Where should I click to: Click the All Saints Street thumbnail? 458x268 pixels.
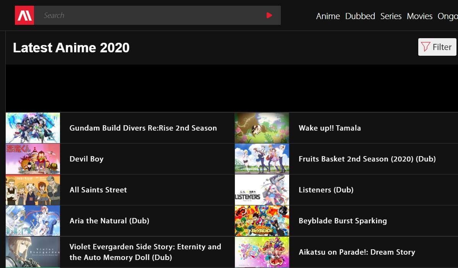coord(33,190)
